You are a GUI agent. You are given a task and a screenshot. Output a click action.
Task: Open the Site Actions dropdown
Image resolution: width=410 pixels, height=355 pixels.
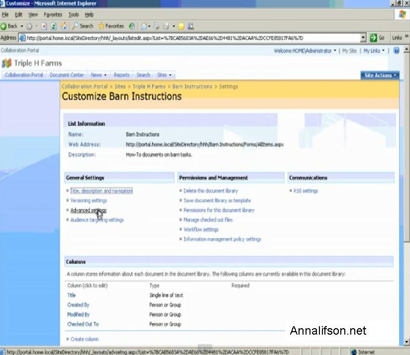[x=380, y=75]
